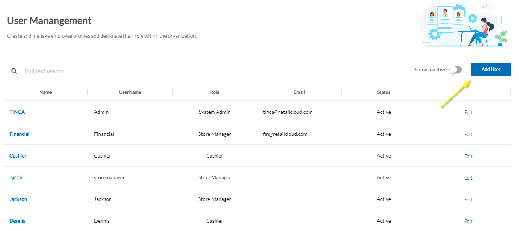Click the Role column header
This screenshot has width=519, height=231.
[x=214, y=92]
